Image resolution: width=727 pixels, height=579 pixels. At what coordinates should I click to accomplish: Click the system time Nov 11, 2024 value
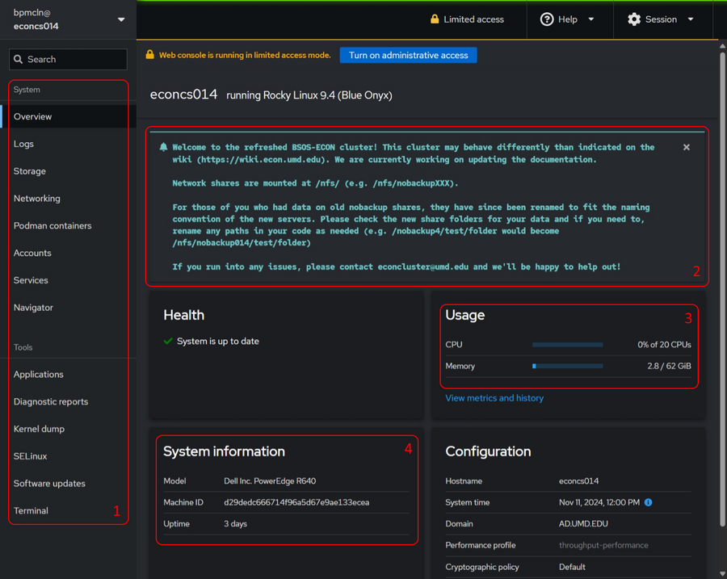point(599,502)
